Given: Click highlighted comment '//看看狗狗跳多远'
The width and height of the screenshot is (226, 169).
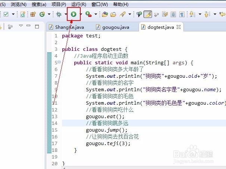Looking at the screenshot, I should (107, 123).
